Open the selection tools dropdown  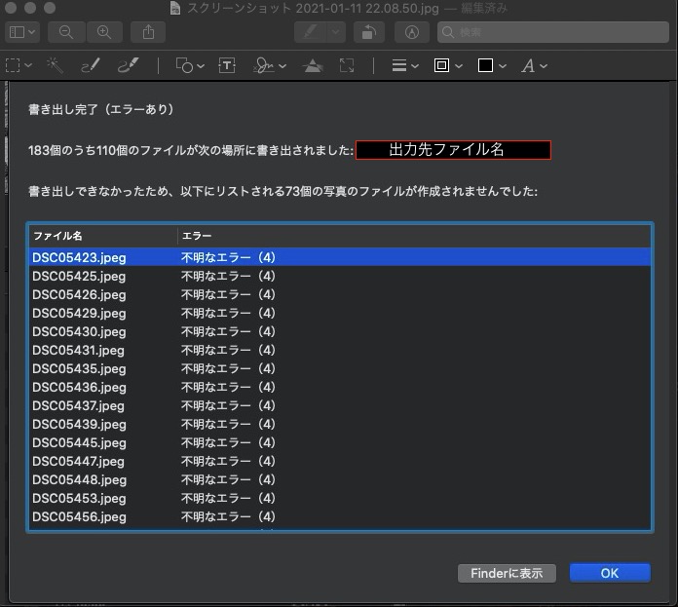(19, 65)
